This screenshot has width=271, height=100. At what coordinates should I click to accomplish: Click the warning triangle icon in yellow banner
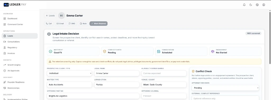click(x=50, y=62)
